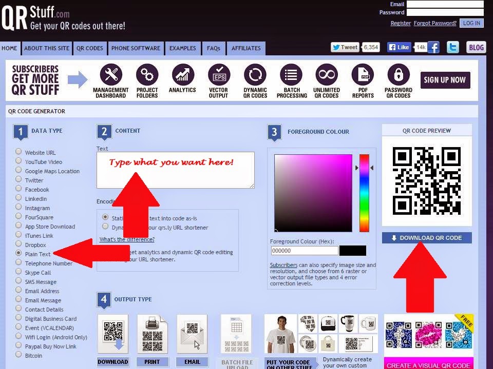Choose the SMS Message data type
The image size is (493, 369).
click(x=18, y=280)
